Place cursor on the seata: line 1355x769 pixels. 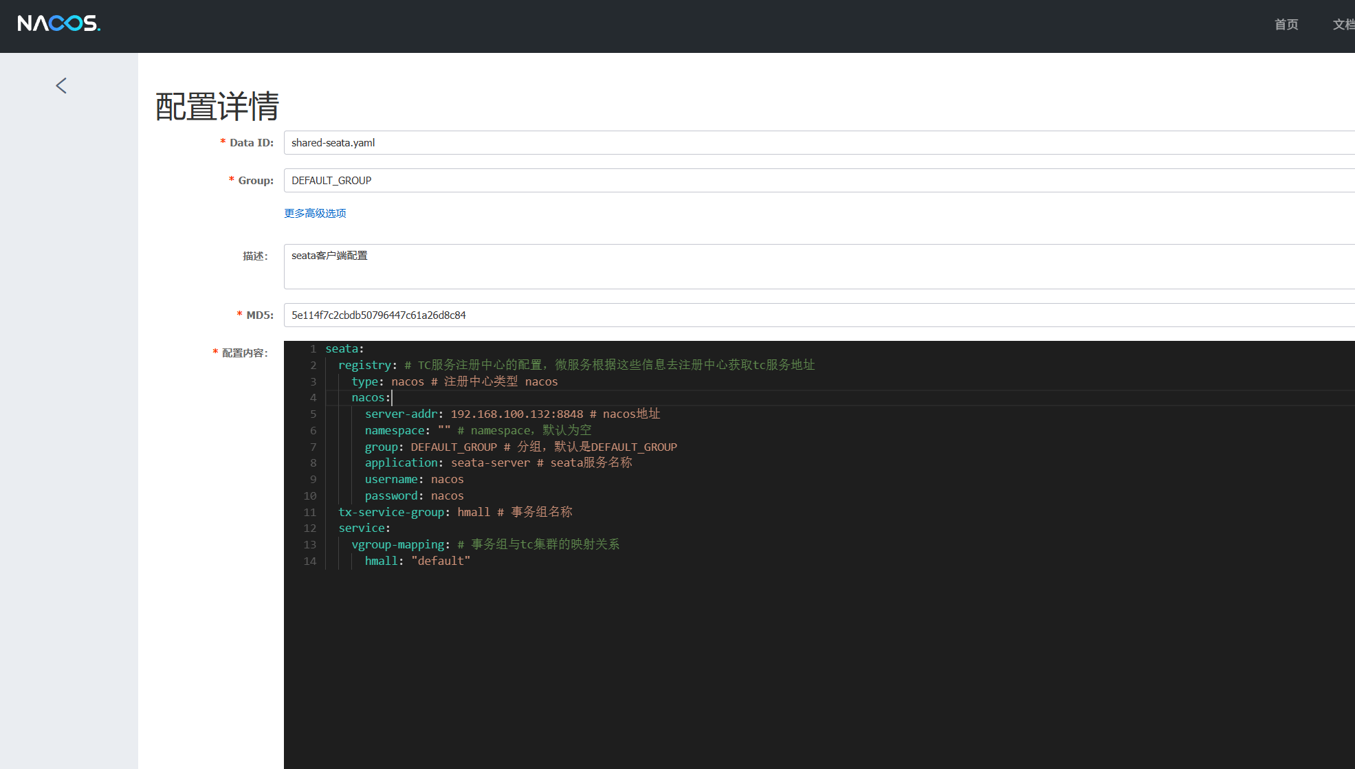(344, 348)
